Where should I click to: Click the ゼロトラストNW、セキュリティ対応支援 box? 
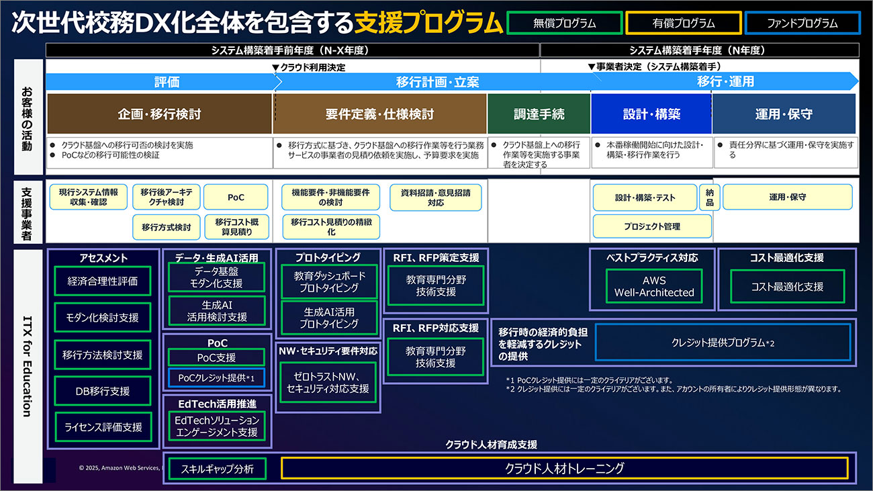pyautogui.click(x=328, y=383)
